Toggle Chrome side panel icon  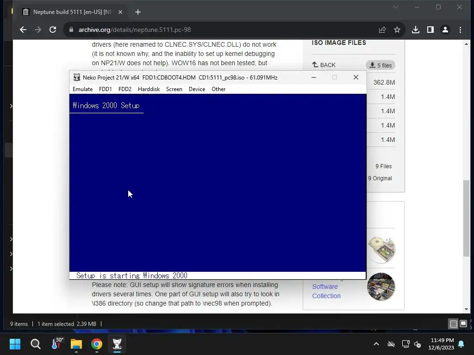(x=430, y=30)
